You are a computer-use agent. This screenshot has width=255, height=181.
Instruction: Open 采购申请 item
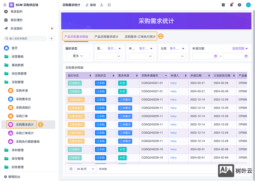(22, 90)
